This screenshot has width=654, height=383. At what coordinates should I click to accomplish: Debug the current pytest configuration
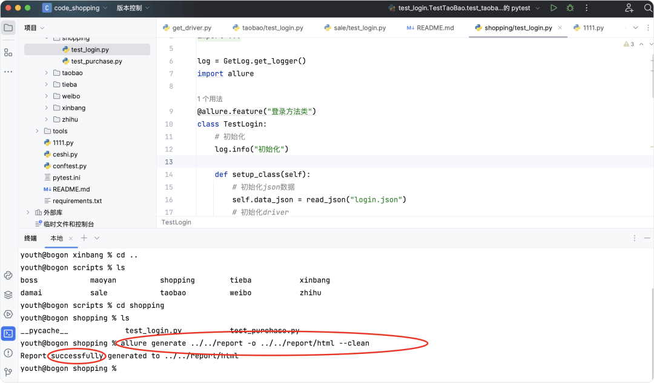(x=570, y=8)
